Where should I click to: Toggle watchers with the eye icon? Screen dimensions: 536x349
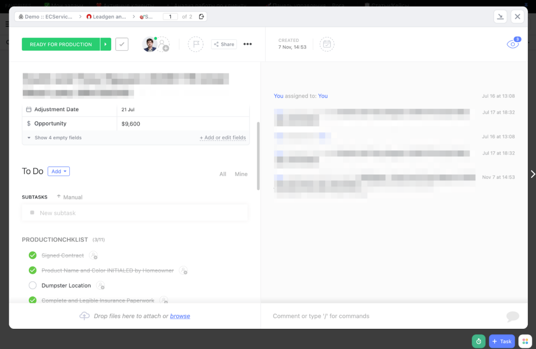pos(513,43)
